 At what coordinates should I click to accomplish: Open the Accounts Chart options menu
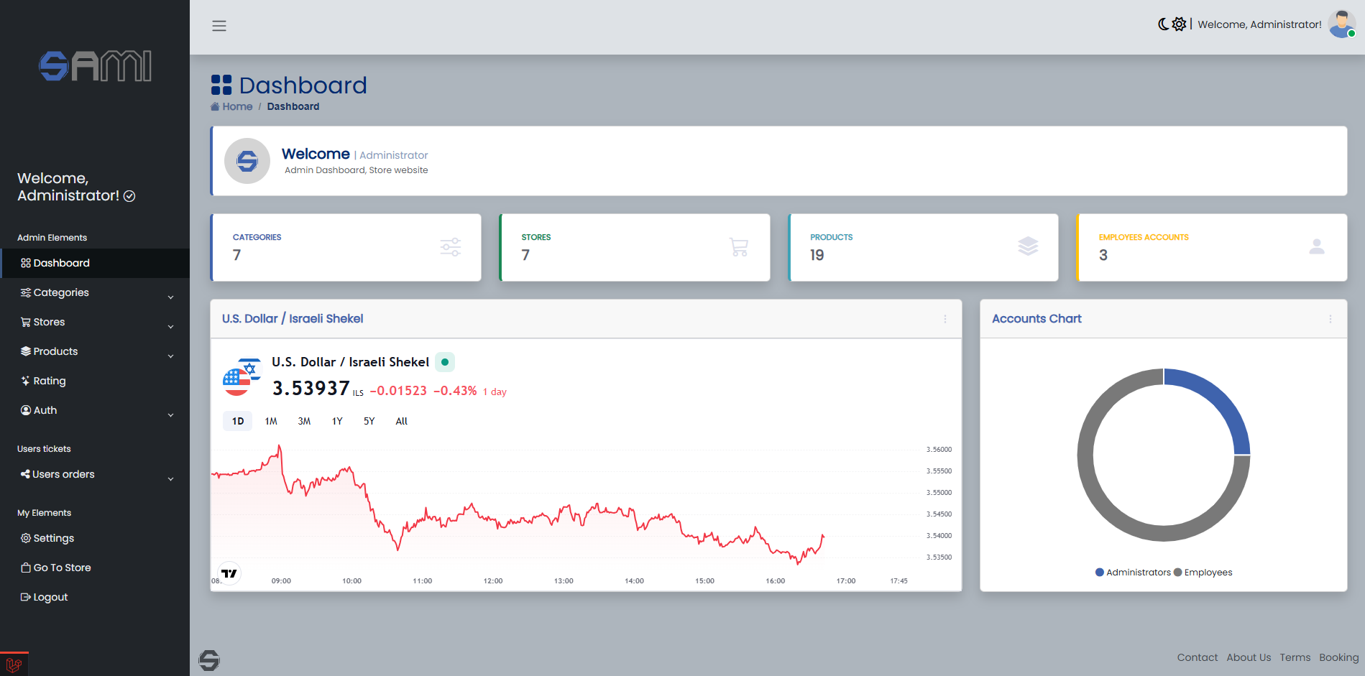pos(1330,319)
